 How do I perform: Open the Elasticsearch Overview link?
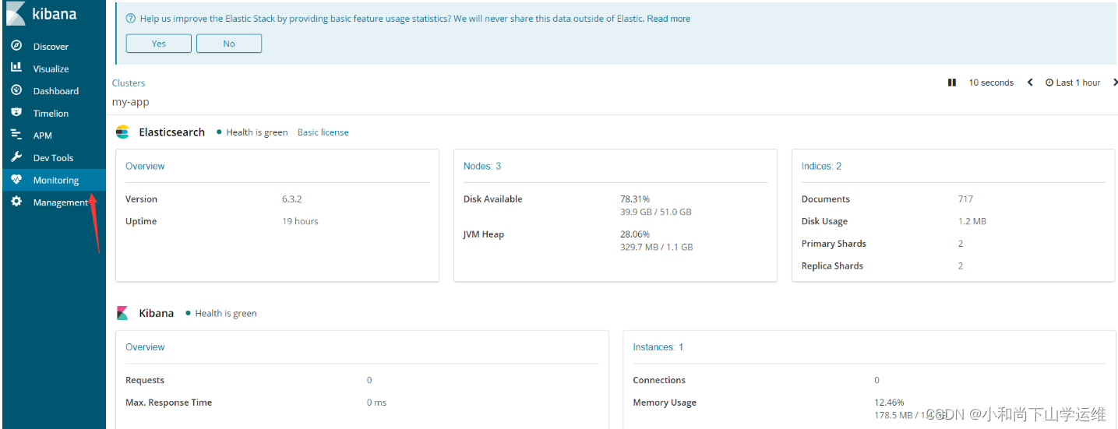145,166
